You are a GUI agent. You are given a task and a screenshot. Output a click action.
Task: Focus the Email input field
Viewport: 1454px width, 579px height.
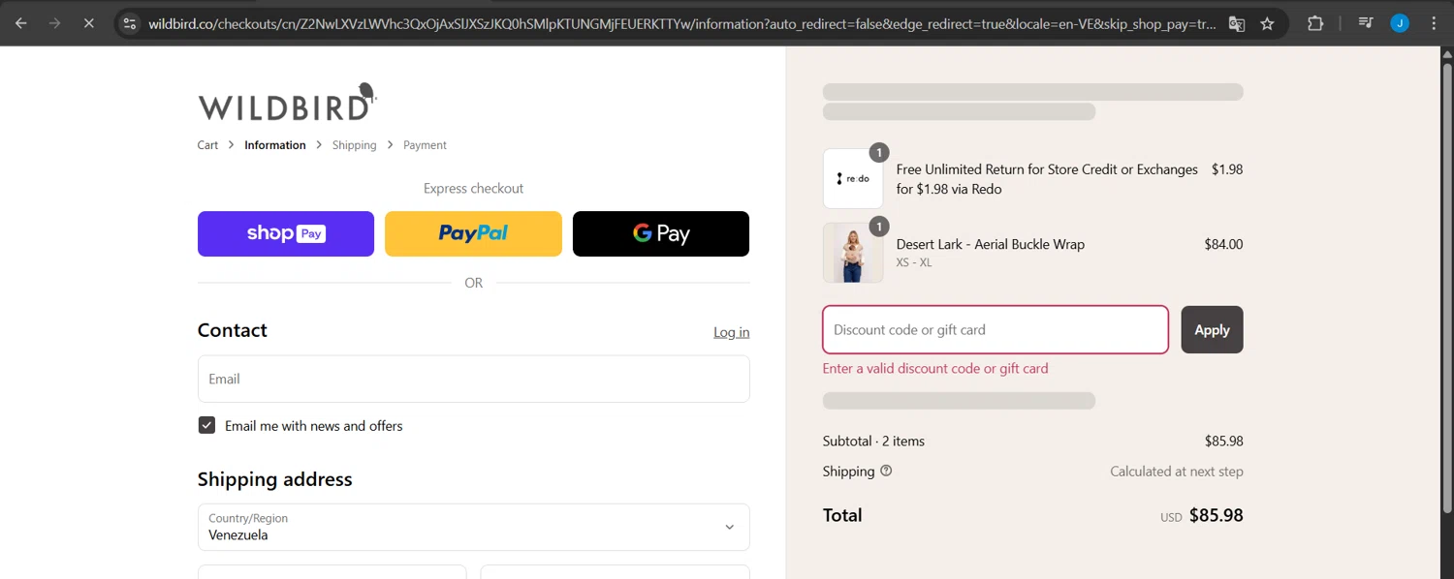pyautogui.click(x=473, y=379)
